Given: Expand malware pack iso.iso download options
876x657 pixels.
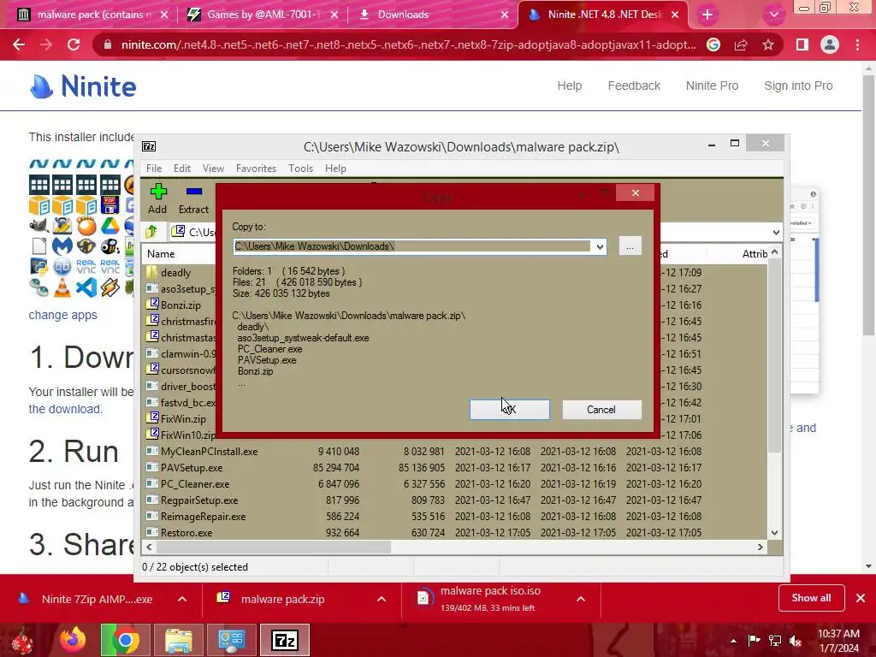Looking at the screenshot, I should (581, 599).
